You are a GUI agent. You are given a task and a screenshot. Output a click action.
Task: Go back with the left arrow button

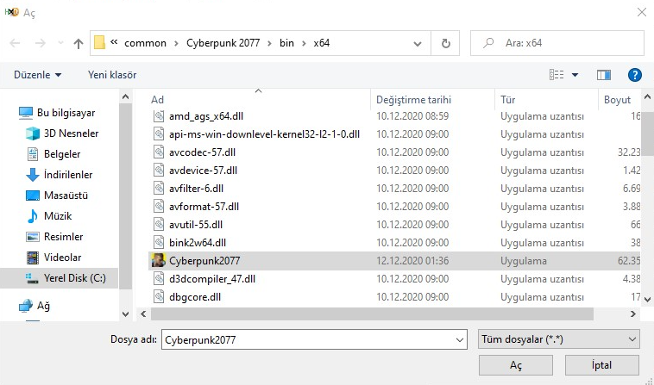tap(15, 43)
